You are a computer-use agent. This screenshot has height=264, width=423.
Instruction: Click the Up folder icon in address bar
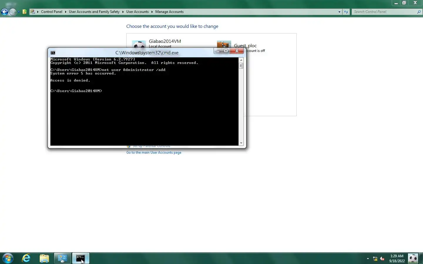25,12
